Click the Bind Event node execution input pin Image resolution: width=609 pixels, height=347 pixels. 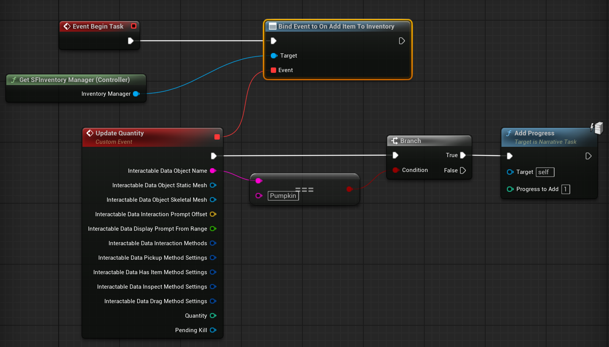[273, 41]
